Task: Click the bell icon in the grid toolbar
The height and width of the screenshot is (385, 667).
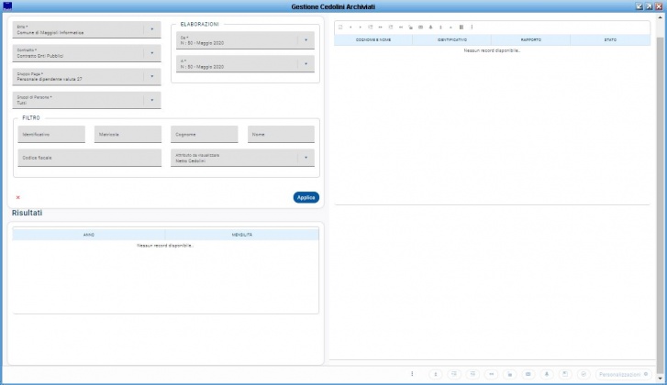Action: 430,27
